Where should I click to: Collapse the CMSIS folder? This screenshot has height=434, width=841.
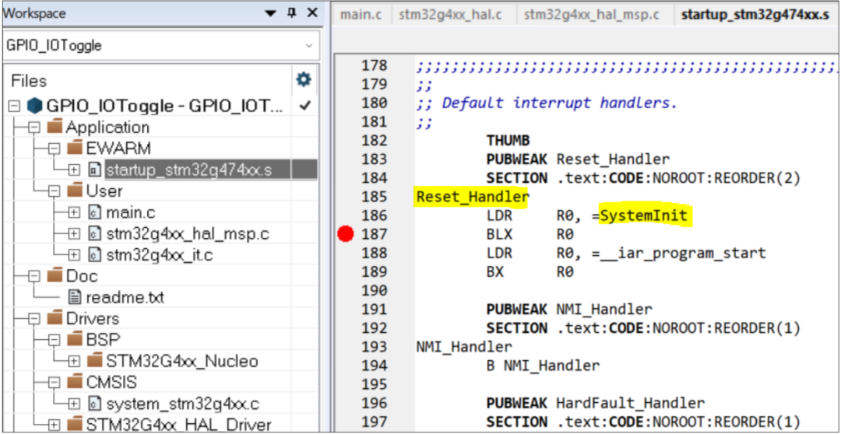[x=55, y=383]
